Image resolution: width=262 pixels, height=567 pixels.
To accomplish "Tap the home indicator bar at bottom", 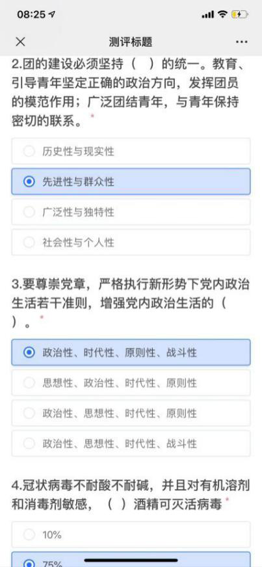I will click(x=131, y=560).
